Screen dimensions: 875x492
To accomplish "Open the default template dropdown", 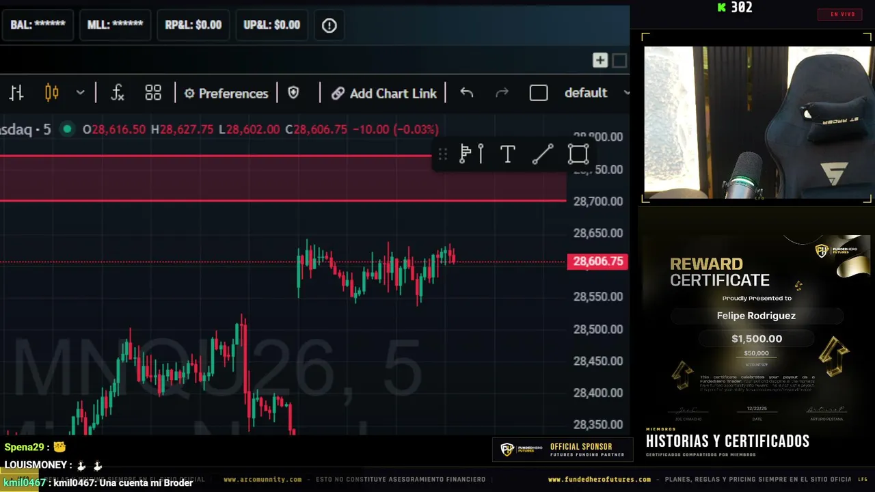I will [597, 93].
